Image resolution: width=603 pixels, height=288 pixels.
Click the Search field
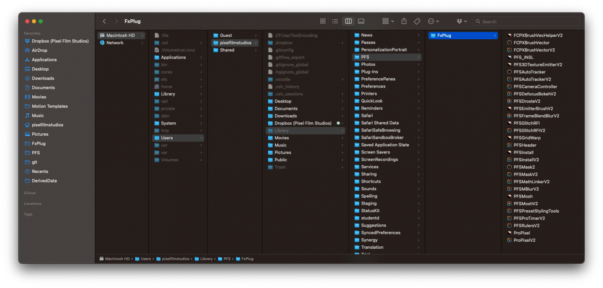pyautogui.click(x=526, y=22)
